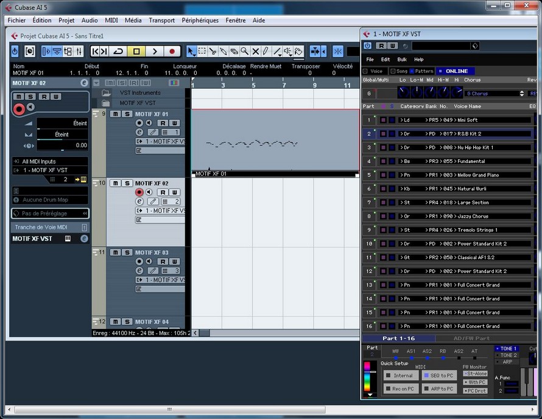Select the Range Selection tool
Image resolution: width=542 pixels, height=419 pixels.
click(x=202, y=52)
